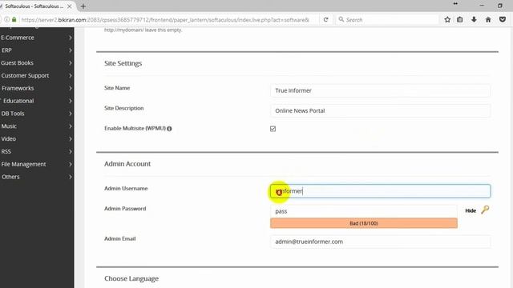Expand the Educational category arrow
This screenshot has height=288, width=513.
coord(70,101)
